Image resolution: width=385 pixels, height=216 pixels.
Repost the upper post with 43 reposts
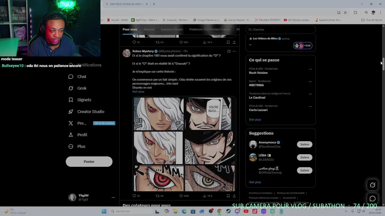pyautogui.click(x=160, y=42)
